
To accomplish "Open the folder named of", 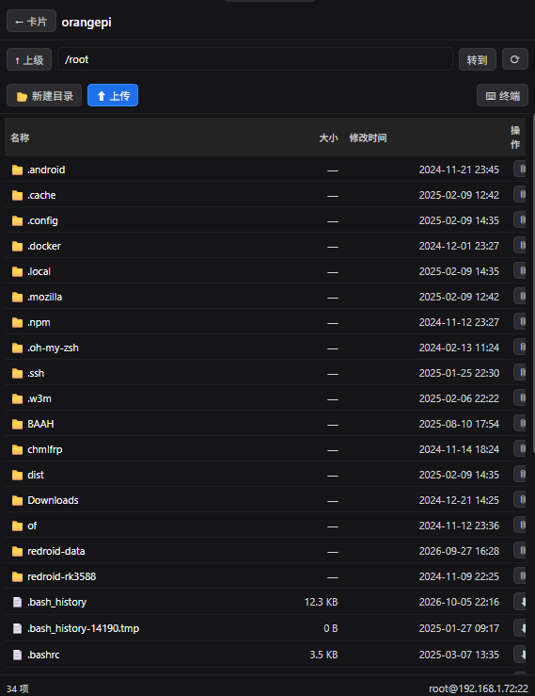I will (x=32, y=526).
